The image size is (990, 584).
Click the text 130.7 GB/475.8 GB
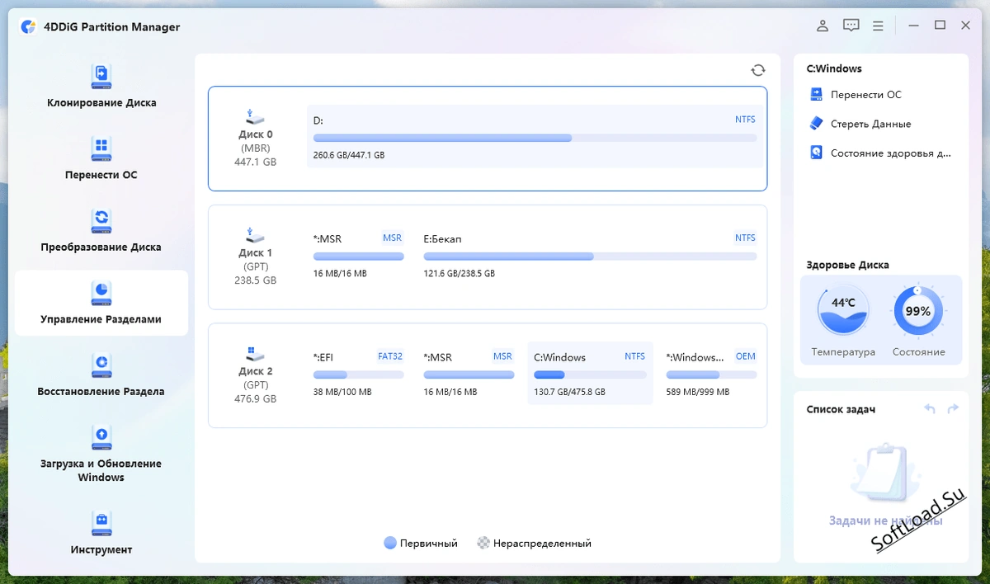570,392
